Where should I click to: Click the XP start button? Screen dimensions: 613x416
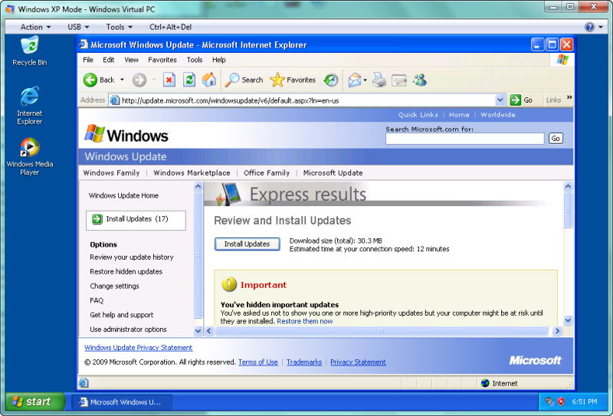click(35, 401)
